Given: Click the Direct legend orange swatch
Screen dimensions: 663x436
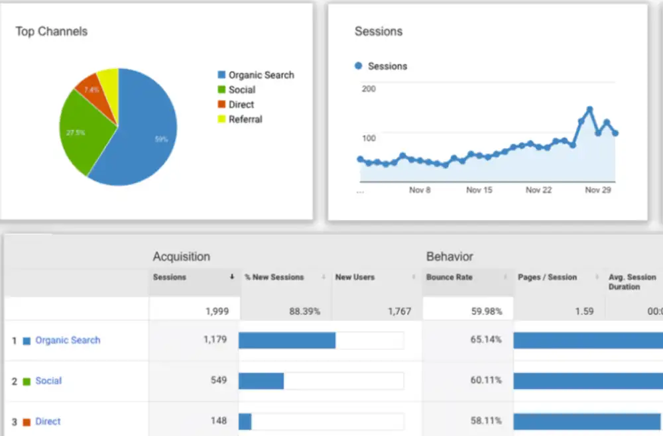Looking at the screenshot, I should 221,104.
